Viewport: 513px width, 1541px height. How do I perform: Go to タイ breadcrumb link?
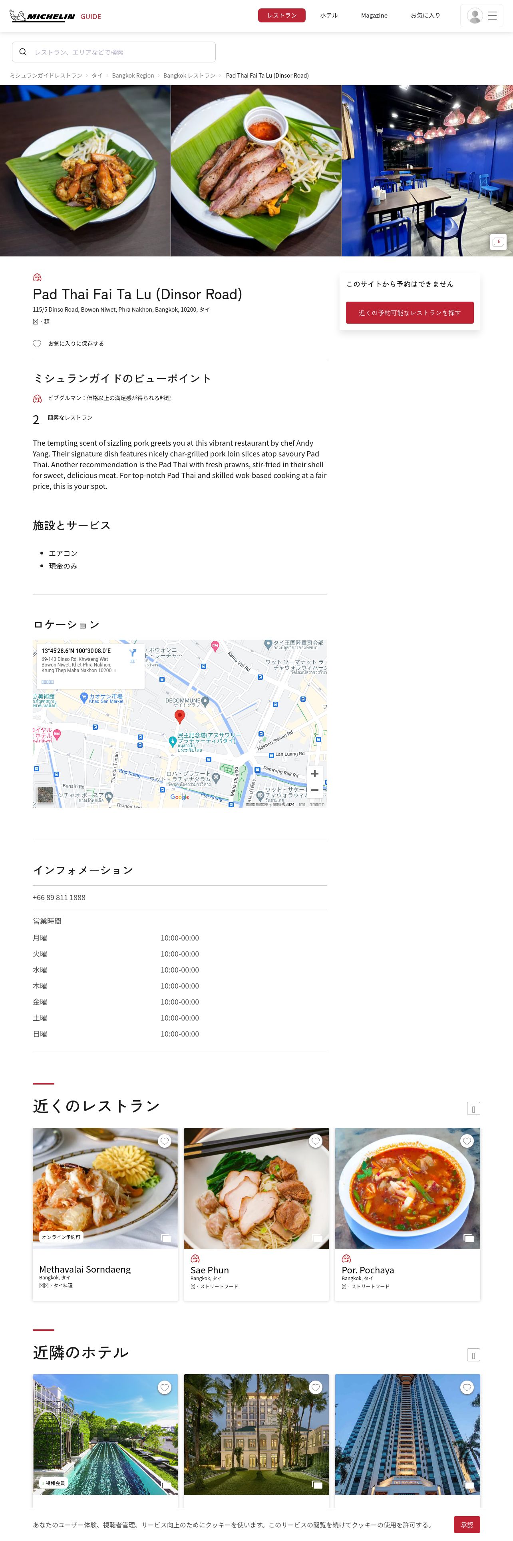pos(97,75)
